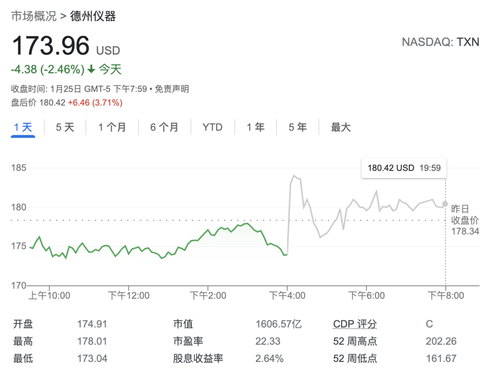Click the 德州仪器 breadcrumb title
Screen dimensions: 499x377
tap(93, 16)
